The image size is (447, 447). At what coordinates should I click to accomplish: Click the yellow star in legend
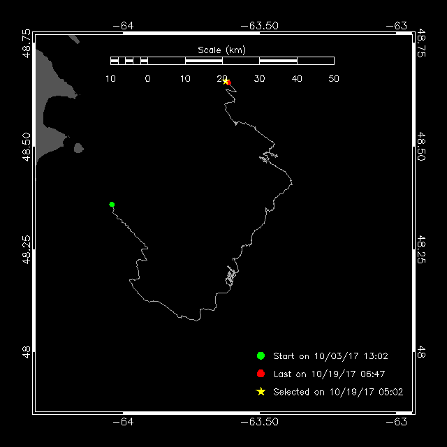(x=261, y=392)
